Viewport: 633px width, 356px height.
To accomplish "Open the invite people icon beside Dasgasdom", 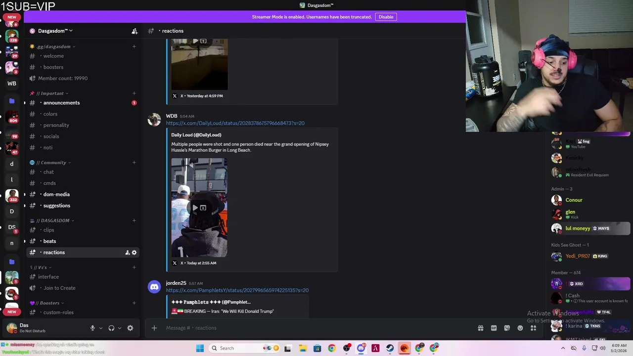I will point(135,31).
